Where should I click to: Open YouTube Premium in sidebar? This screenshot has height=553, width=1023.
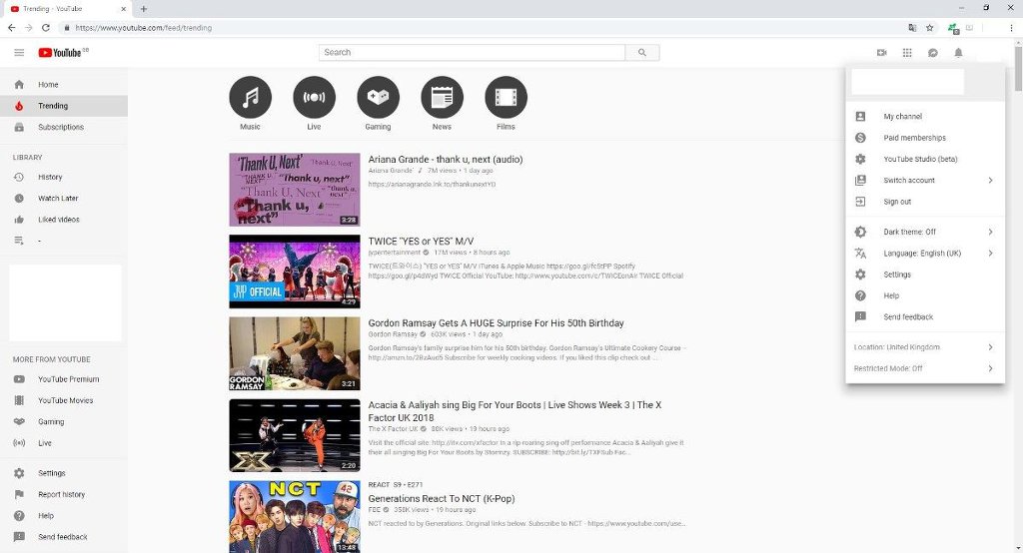[64, 379]
